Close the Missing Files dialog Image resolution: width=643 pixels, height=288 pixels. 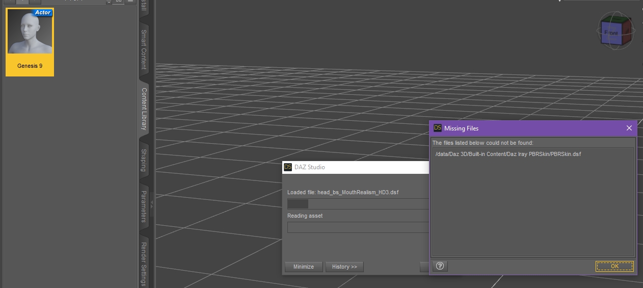pos(629,128)
